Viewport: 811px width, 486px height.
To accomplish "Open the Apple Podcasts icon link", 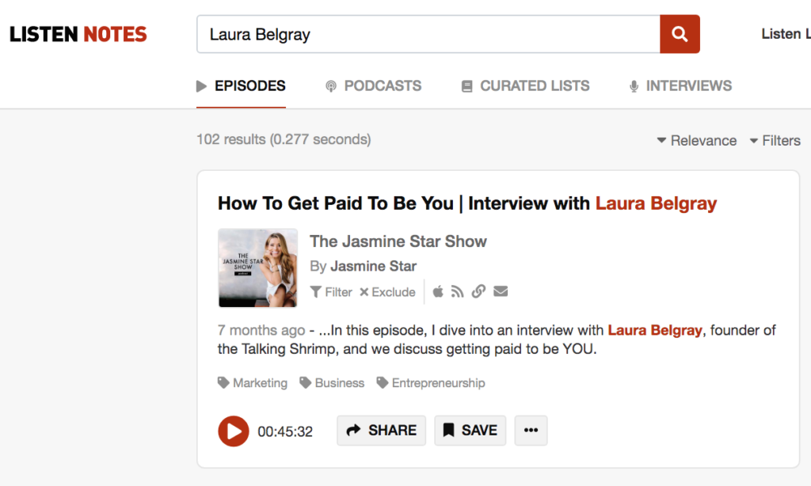I will pyautogui.click(x=438, y=292).
